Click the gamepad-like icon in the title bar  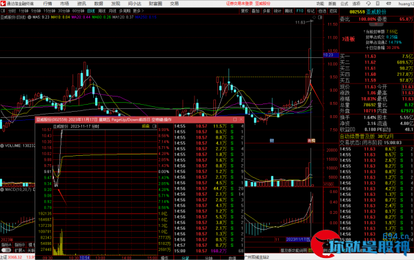pyautogui.click(x=388, y=3)
